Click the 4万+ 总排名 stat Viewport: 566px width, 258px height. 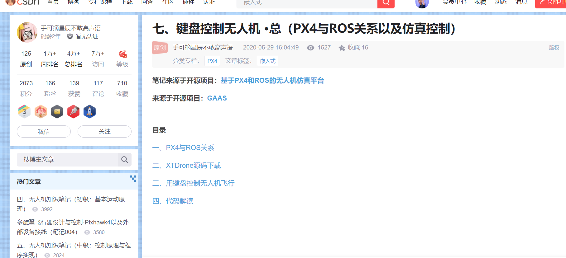[74, 59]
